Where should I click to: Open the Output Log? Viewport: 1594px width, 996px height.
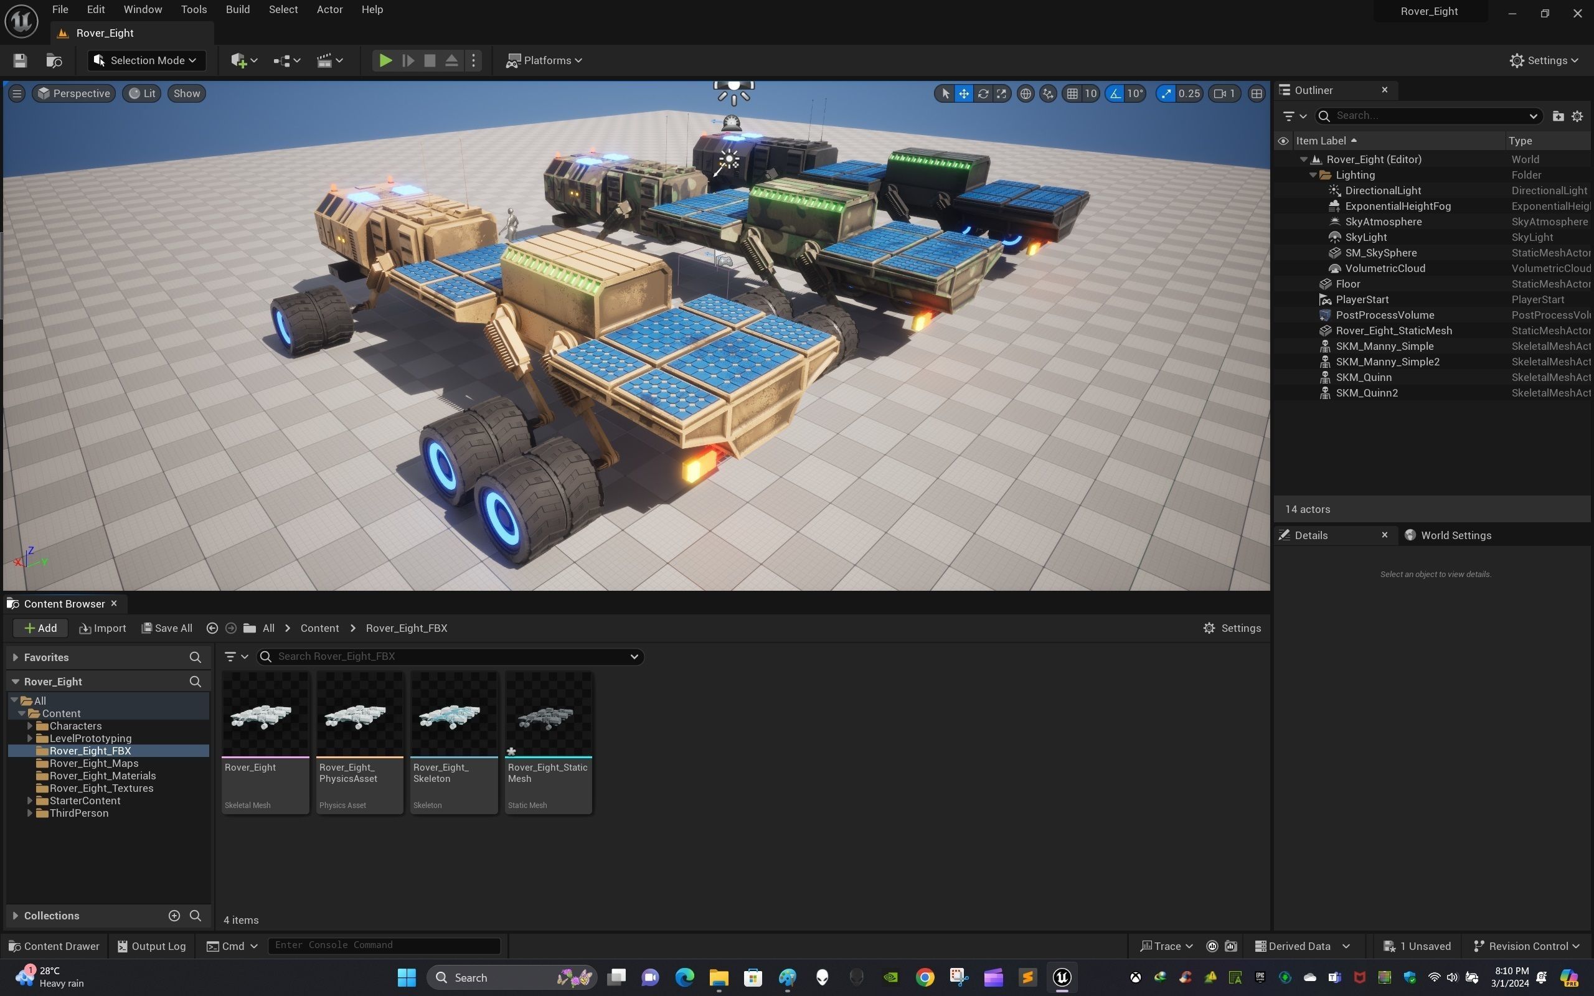point(151,946)
